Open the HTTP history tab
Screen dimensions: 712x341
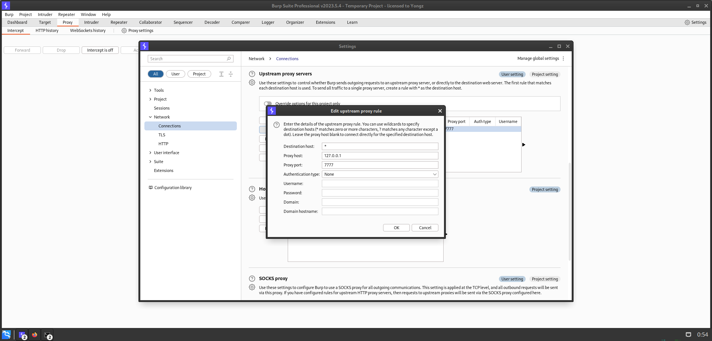coord(47,31)
